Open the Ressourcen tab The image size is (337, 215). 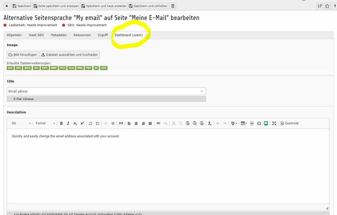click(82, 35)
